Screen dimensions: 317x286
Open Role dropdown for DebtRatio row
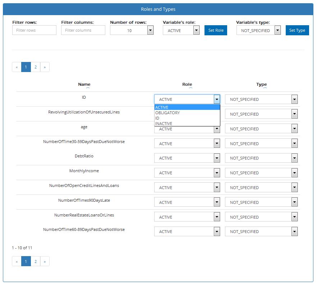[187, 158]
